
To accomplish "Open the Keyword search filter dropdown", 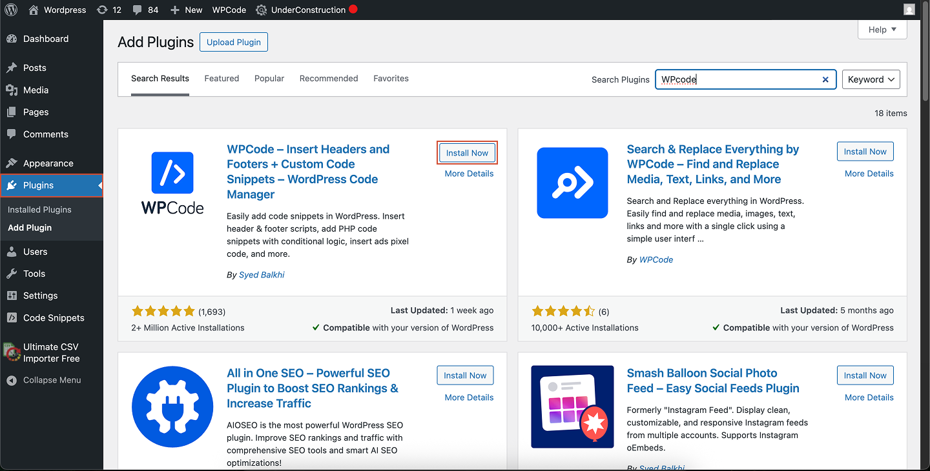I will 871,79.
